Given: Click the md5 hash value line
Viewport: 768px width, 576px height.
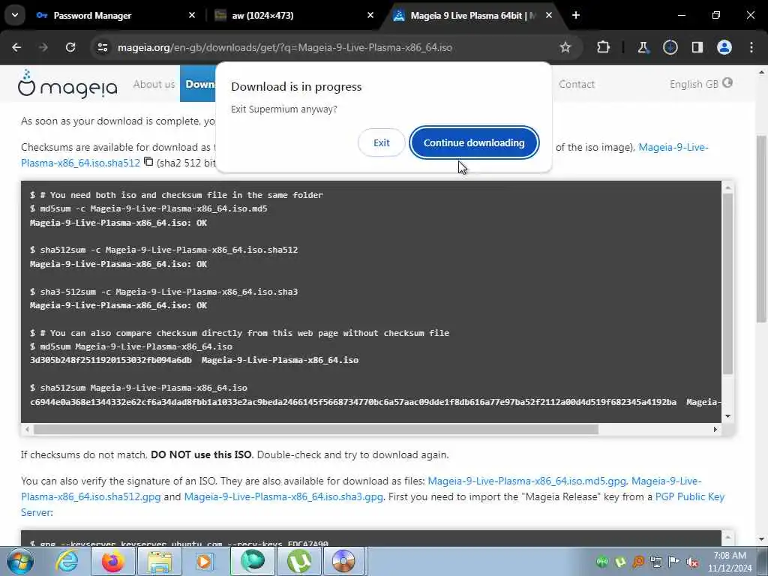Looking at the screenshot, I should pos(194,360).
